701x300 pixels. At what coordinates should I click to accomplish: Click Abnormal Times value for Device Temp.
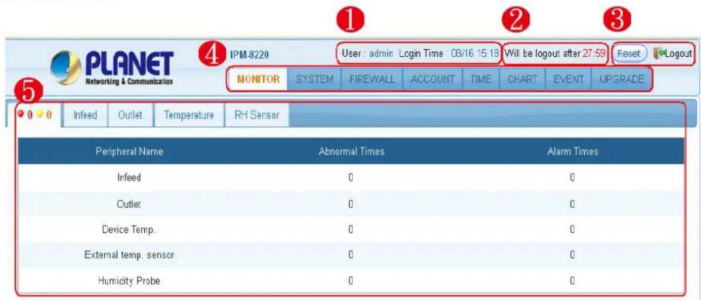coord(351,229)
